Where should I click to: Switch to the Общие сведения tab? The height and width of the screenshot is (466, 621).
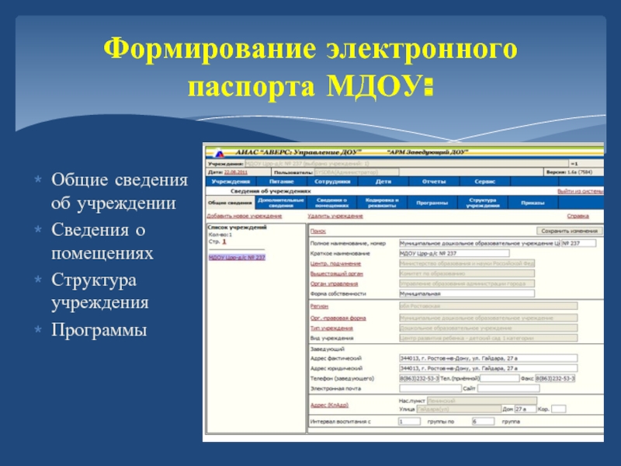click(x=230, y=203)
